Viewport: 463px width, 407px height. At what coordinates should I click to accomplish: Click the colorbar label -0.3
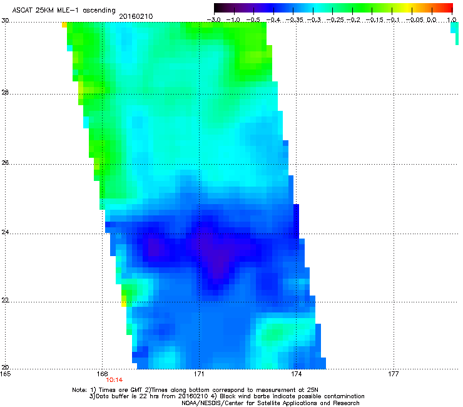click(x=314, y=20)
